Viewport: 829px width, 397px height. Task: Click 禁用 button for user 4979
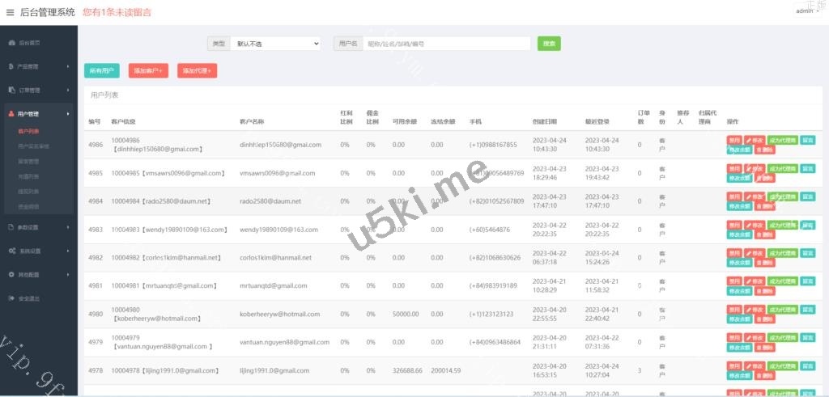click(x=734, y=338)
